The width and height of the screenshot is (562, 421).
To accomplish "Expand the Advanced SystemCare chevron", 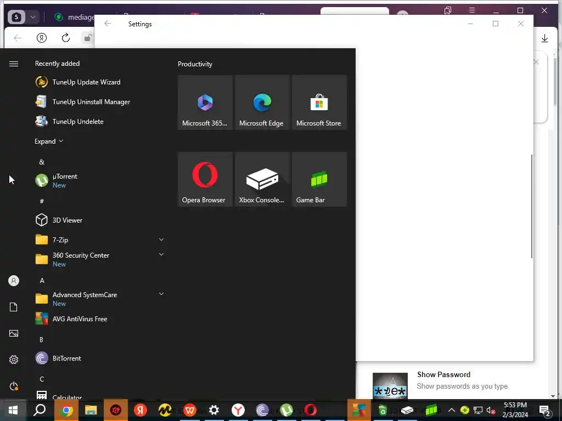I will pyautogui.click(x=161, y=294).
